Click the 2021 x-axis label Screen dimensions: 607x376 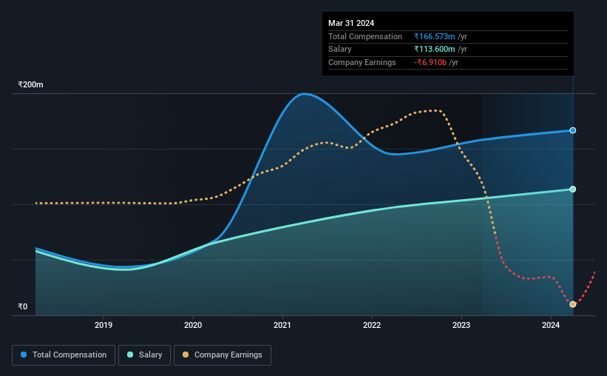coord(282,325)
